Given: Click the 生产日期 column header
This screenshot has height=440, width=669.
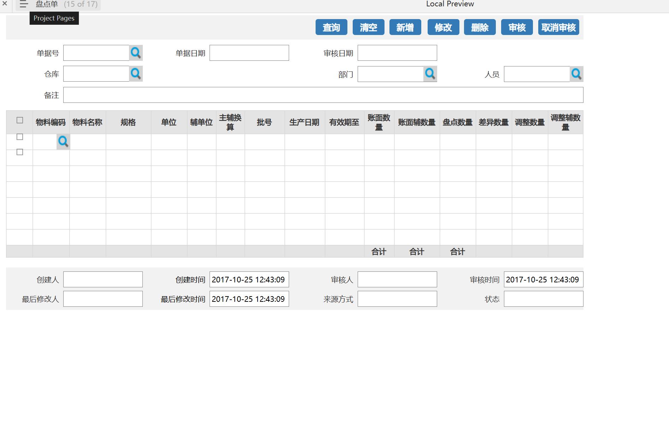Looking at the screenshot, I should click(x=304, y=122).
